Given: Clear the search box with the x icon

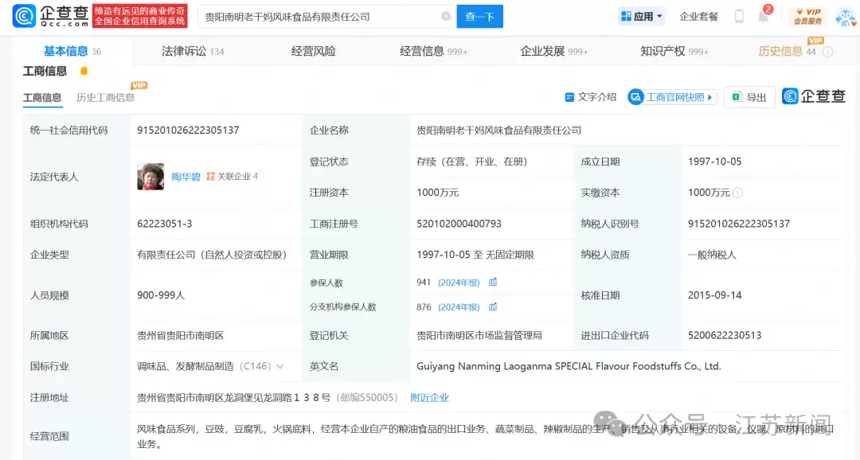Looking at the screenshot, I should [x=447, y=15].
